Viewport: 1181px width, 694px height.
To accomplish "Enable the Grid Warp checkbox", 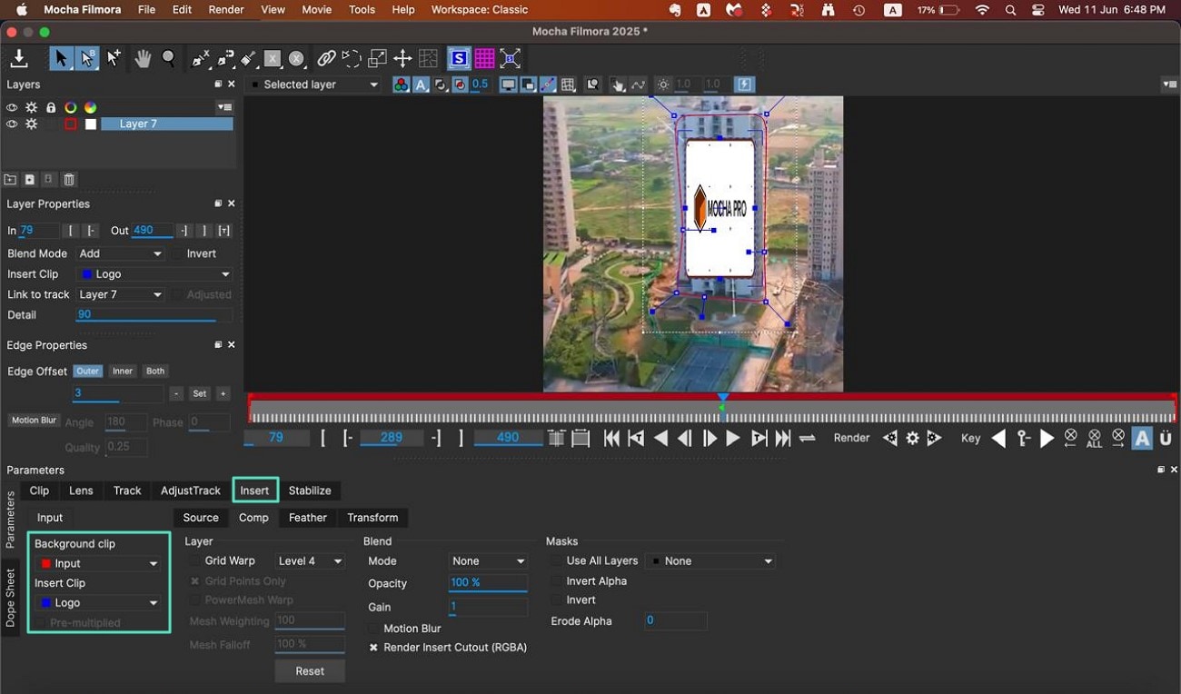I will (x=194, y=561).
